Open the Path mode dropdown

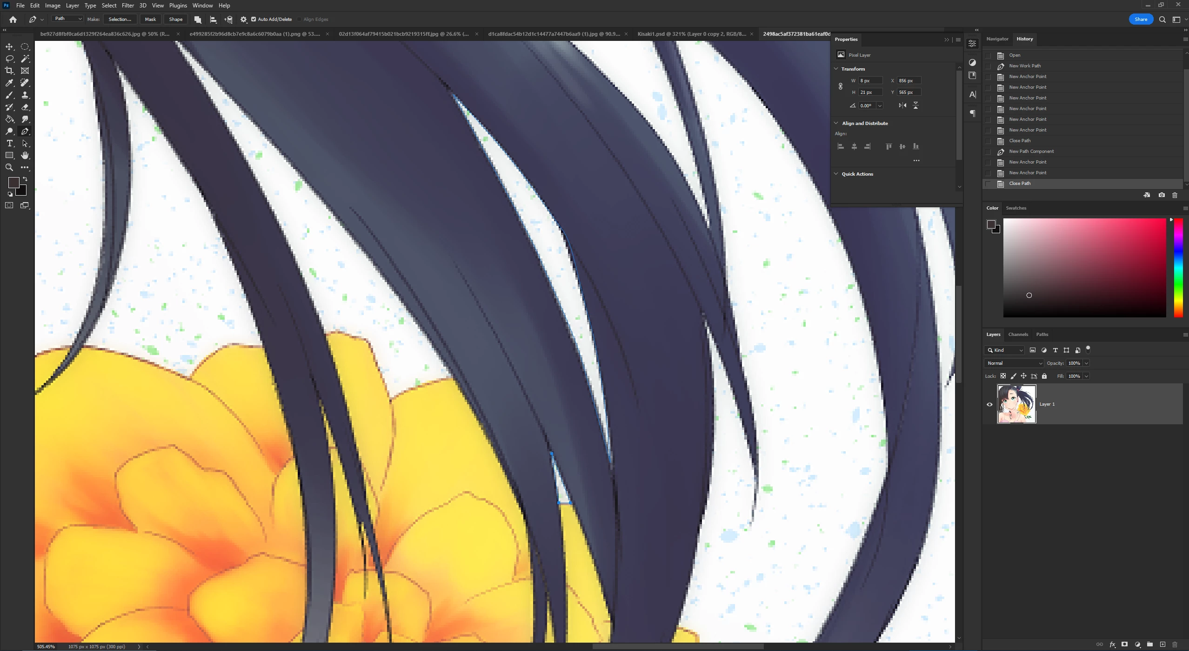pyautogui.click(x=67, y=19)
